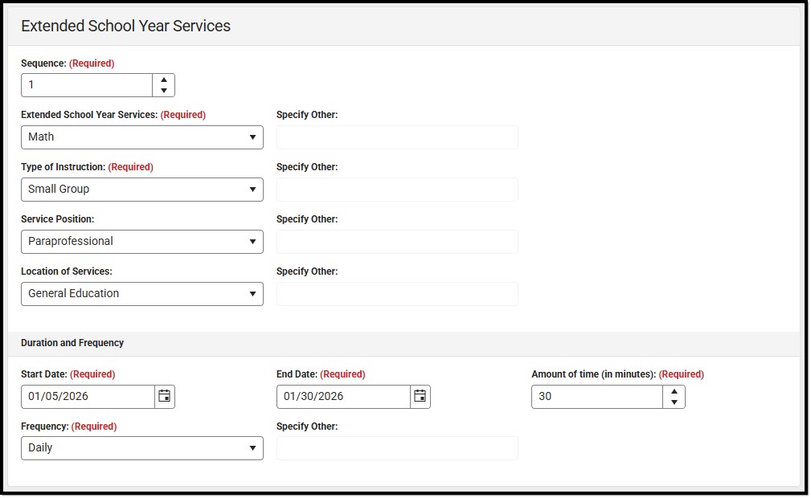811x498 pixels.
Task: Click Specify Other beside Frequency
Action: (x=397, y=448)
